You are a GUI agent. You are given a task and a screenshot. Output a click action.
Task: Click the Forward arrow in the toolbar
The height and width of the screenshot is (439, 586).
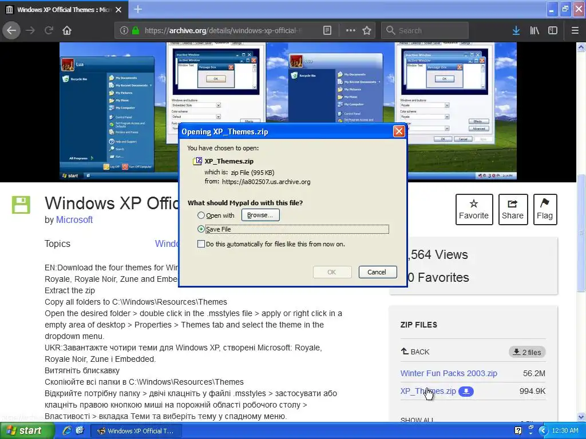point(30,30)
